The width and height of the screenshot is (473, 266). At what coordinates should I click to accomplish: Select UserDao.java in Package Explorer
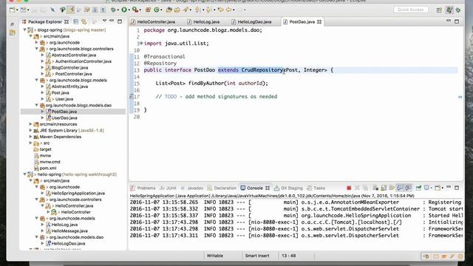[x=64, y=117]
